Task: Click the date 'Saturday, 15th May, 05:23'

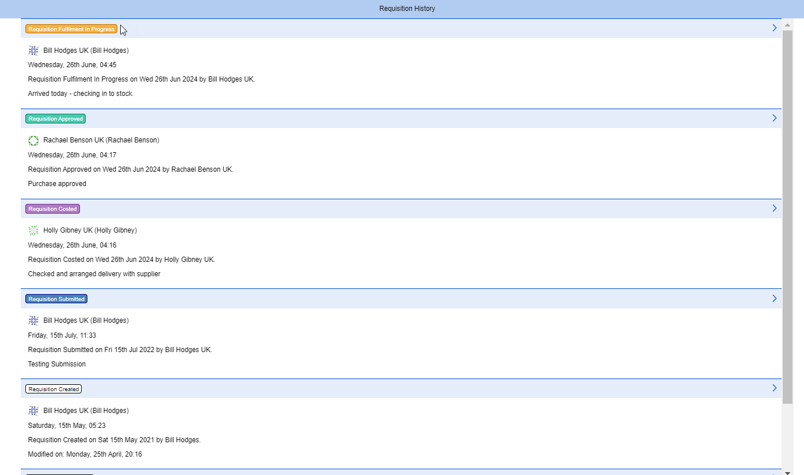Action: click(x=67, y=426)
